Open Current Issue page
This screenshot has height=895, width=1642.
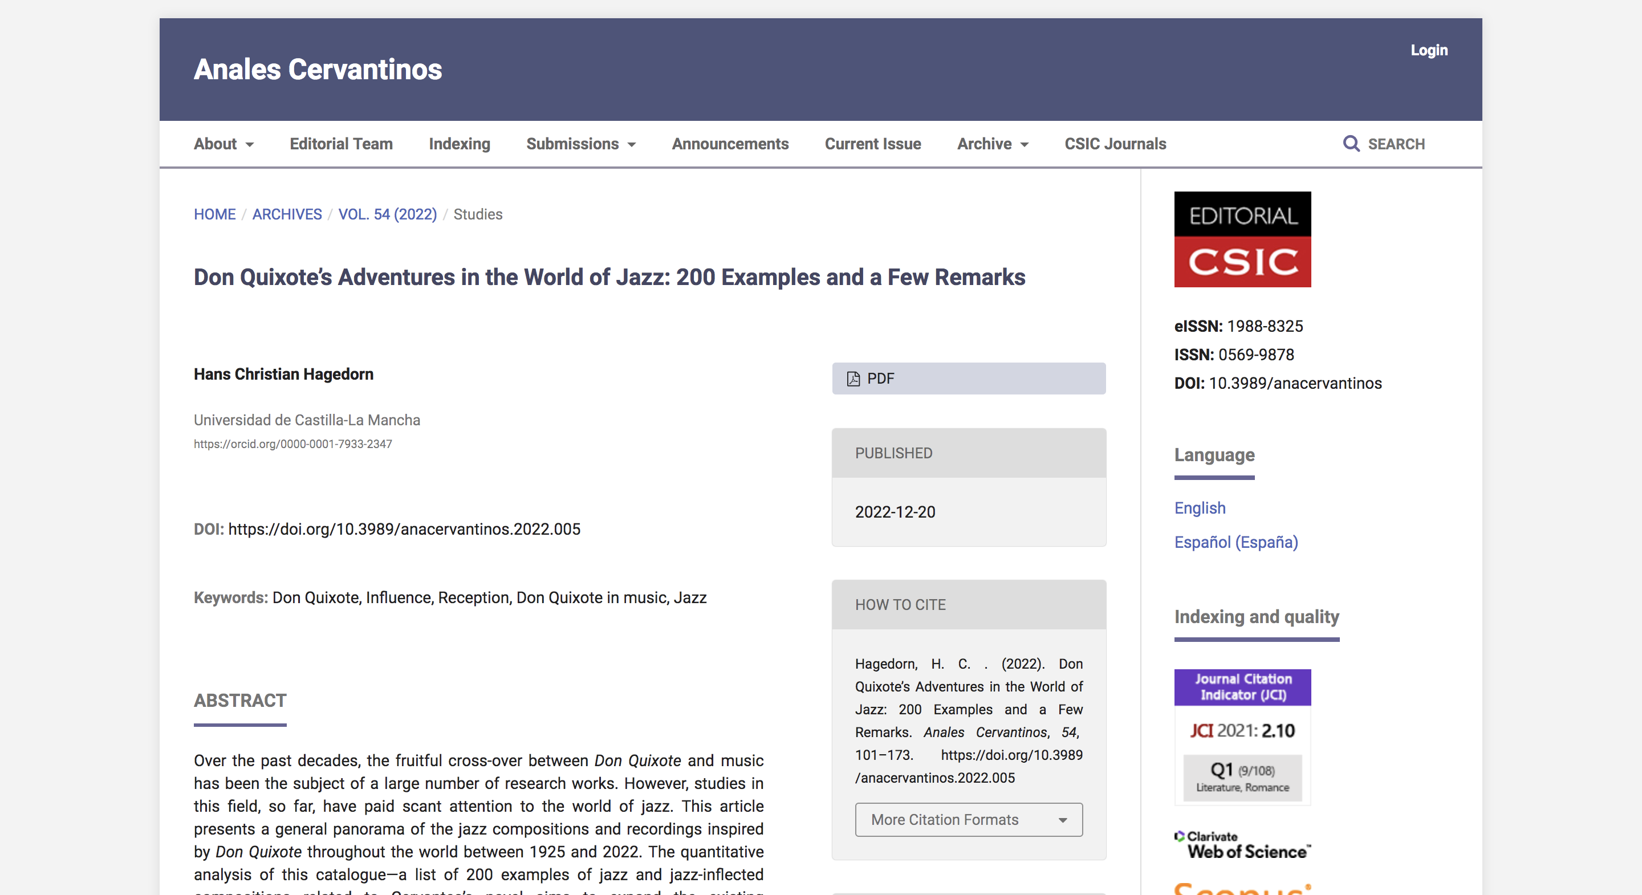click(x=872, y=144)
